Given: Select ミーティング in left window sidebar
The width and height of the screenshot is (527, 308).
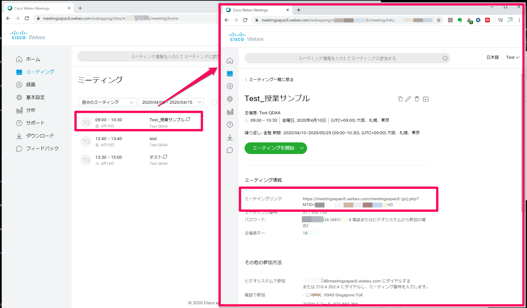Looking at the screenshot, I should tap(35, 72).
